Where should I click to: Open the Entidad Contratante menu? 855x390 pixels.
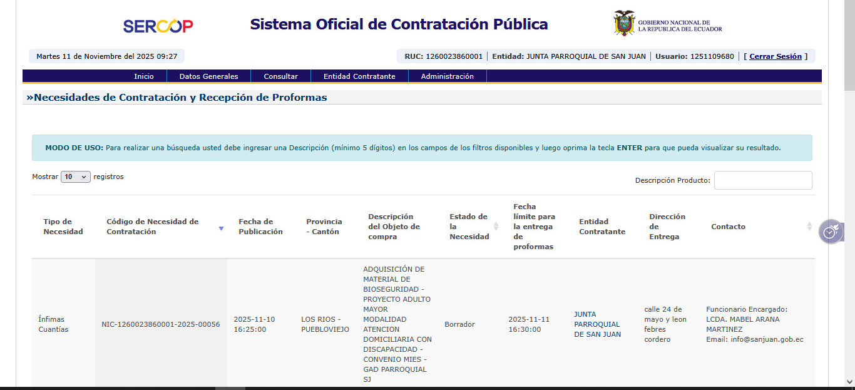click(x=359, y=76)
